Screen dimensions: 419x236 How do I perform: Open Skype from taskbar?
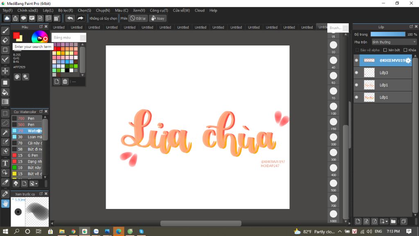[x=141, y=231]
